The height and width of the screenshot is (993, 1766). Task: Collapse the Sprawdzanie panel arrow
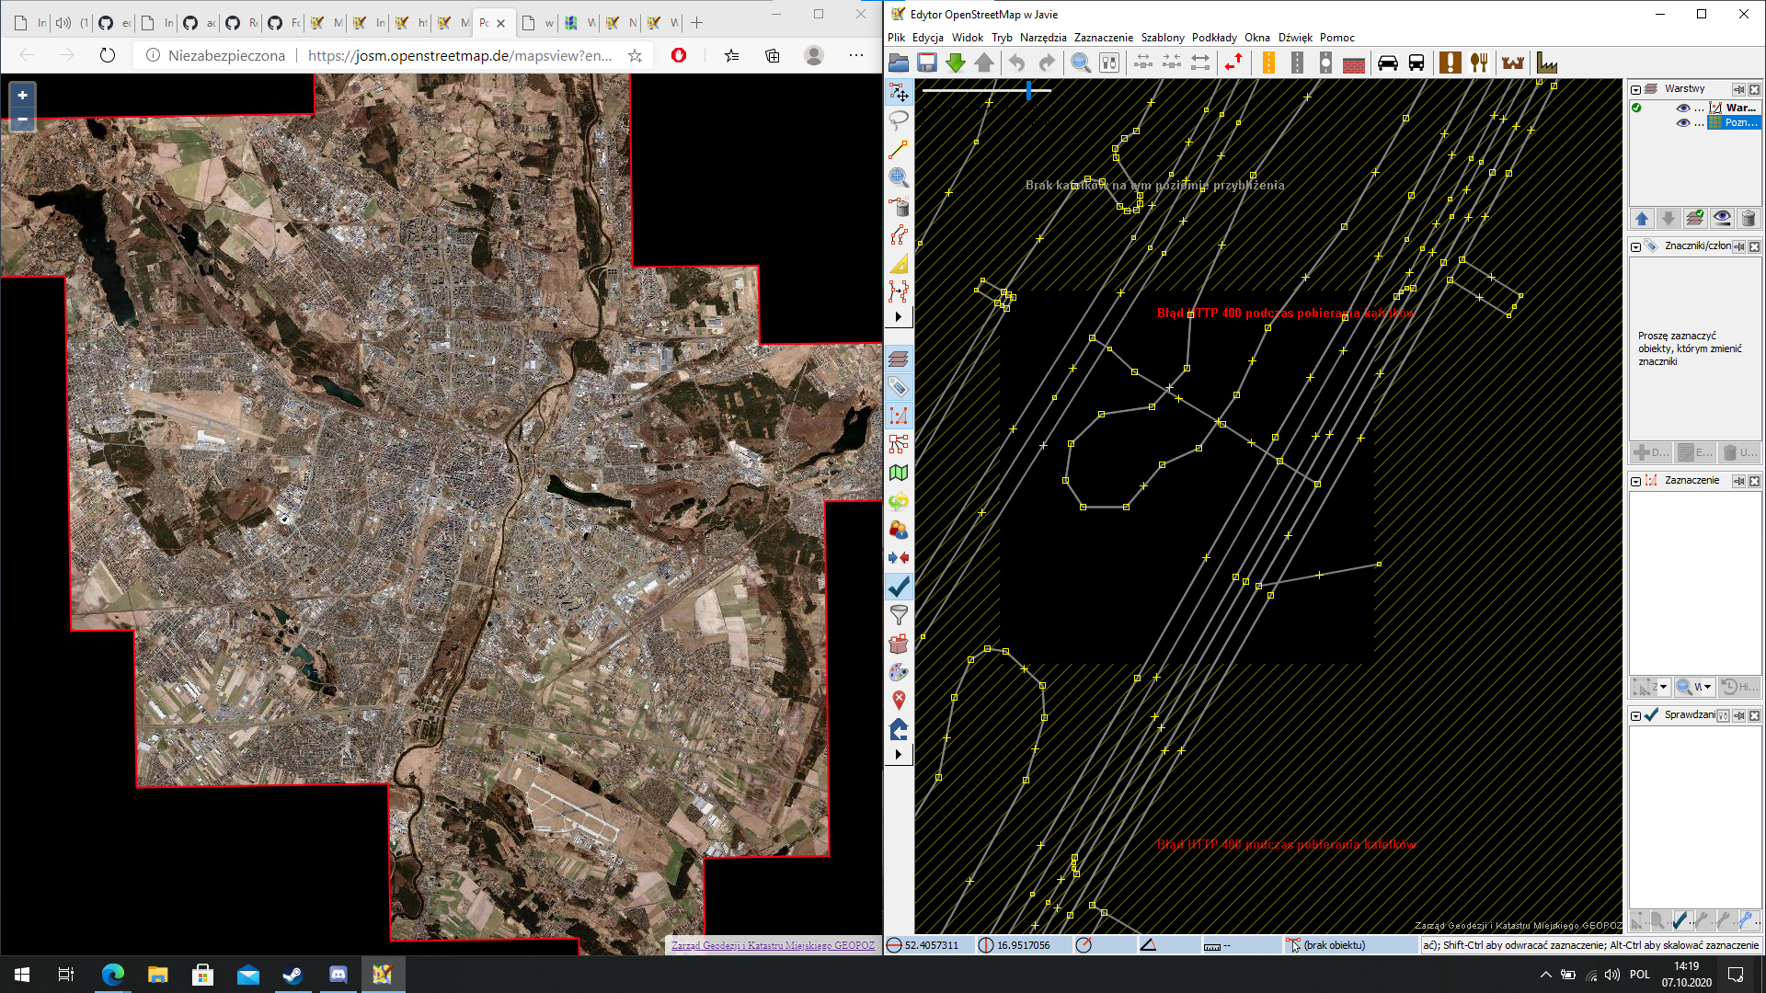1635,715
